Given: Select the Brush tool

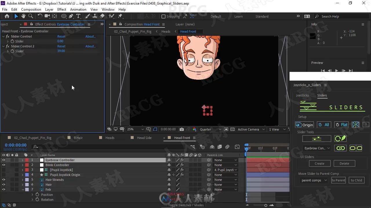Looking at the screenshot, I should pos(88,16).
